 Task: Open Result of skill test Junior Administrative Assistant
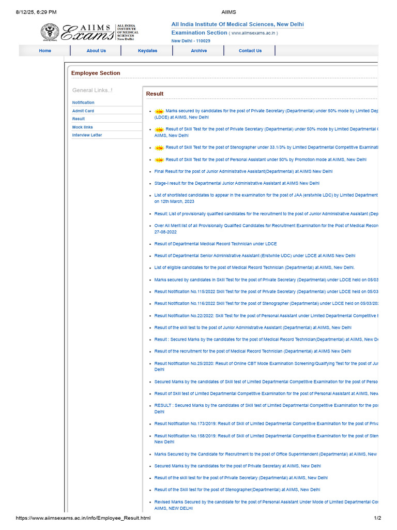[x=253, y=328]
